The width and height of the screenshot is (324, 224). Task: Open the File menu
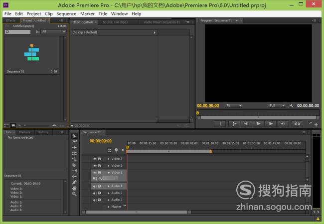[x=8, y=13]
